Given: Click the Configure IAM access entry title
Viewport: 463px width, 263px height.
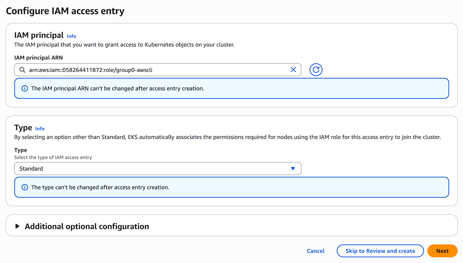Looking at the screenshot, I should (65, 11).
